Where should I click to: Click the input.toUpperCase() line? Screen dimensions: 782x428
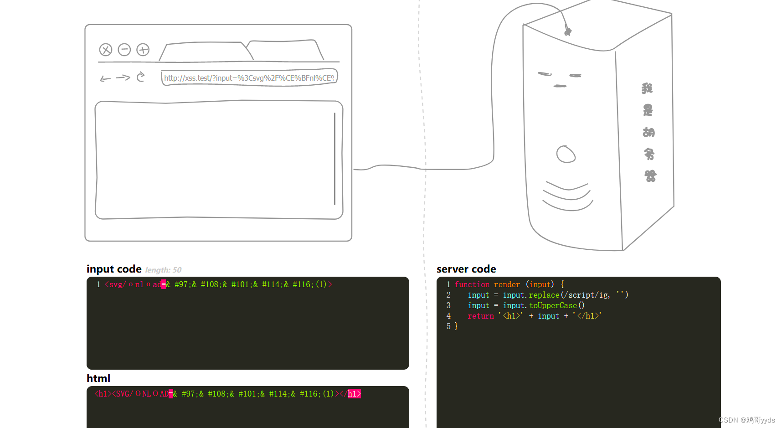(526, 305)
